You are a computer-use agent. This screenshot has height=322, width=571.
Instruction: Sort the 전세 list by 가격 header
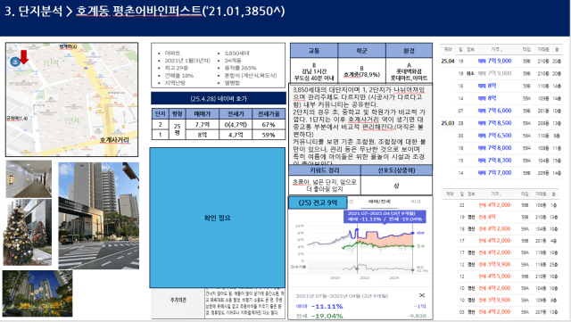click(x=496, y=194)
